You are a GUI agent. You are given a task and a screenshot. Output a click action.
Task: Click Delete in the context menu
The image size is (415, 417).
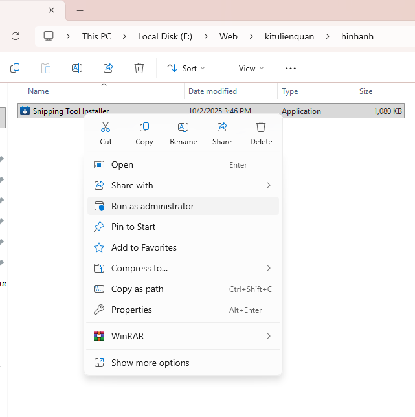(261, 133)
